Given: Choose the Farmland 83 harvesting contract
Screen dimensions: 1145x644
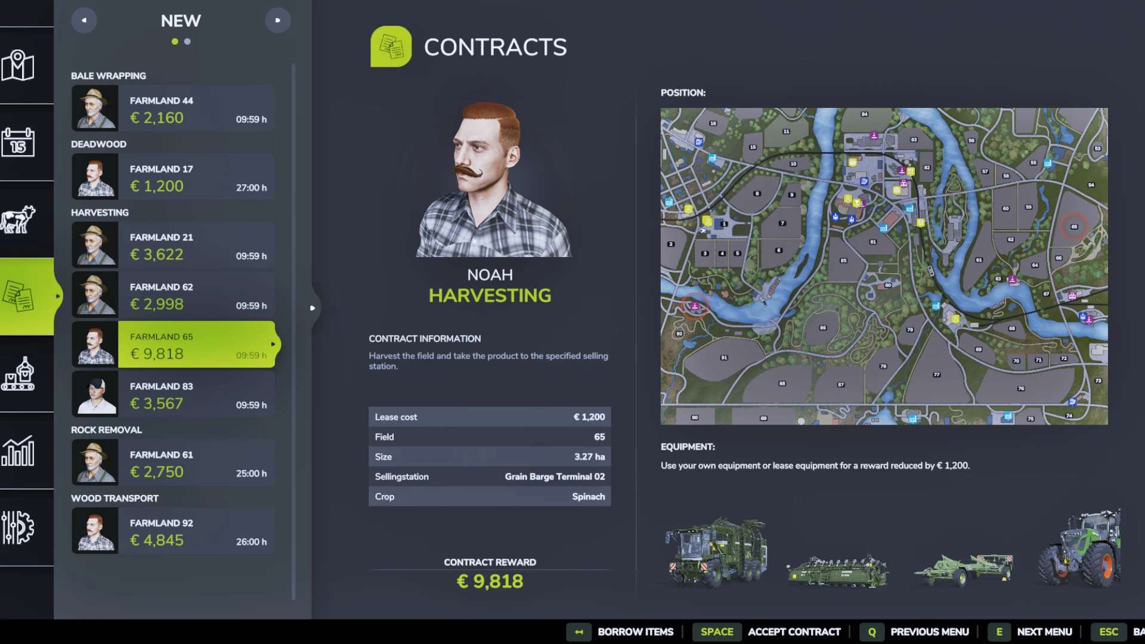Looking at the screenshot, I should pyautogui.click(x=173, y=394).
